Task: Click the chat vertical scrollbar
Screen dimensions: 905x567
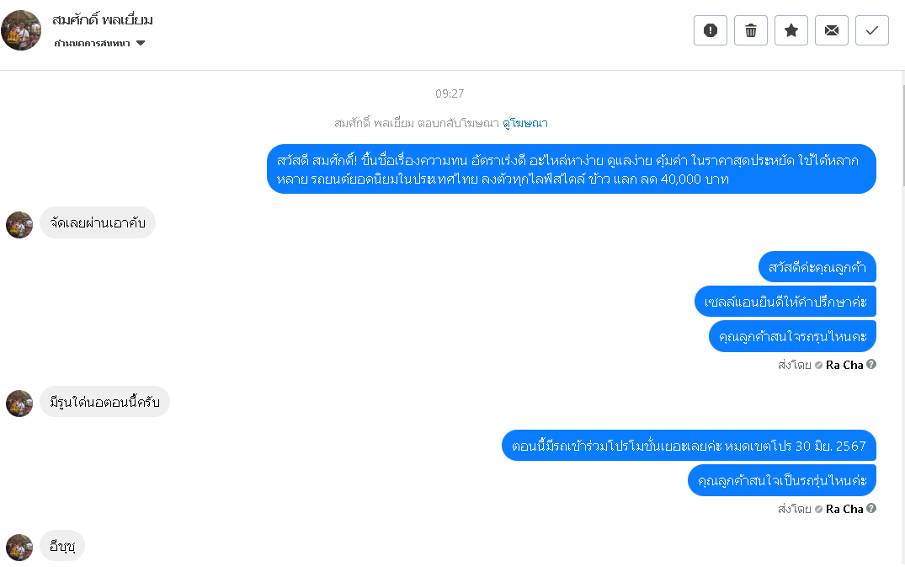Action: pyautogui.click(x=902, y=136)
